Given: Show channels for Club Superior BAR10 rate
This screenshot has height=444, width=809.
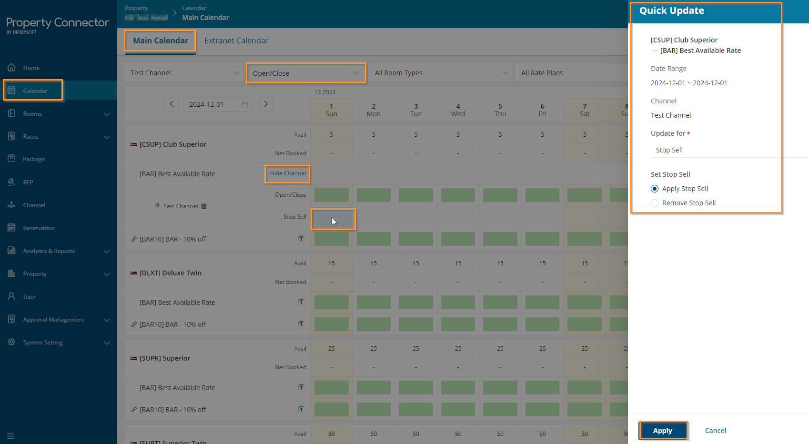Looking at the screenshot, I should point(301,238).
